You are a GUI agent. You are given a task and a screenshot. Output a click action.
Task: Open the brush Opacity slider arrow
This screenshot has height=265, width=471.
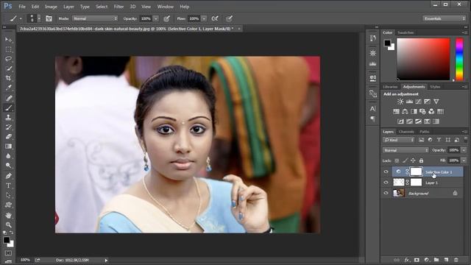click(x=156, y=18)
